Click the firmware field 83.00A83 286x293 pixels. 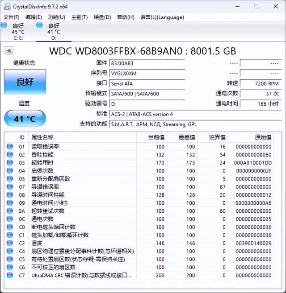[x=147, y=63]
